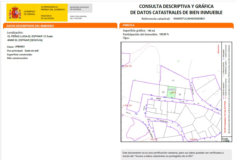
Task: Click 'CL SAN LORENZO' street label
Action: pyautogui.click(x=151, y=133)
